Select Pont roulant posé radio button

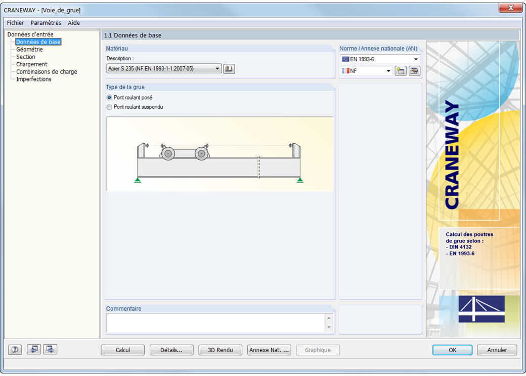[109, 98]
